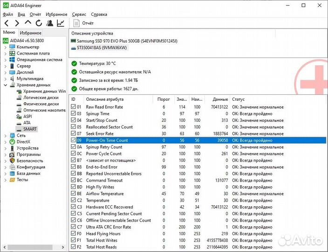The image size is (328, 252).
Task: Select the Операционная система Windows icon
Action: [x=12, y=59]
